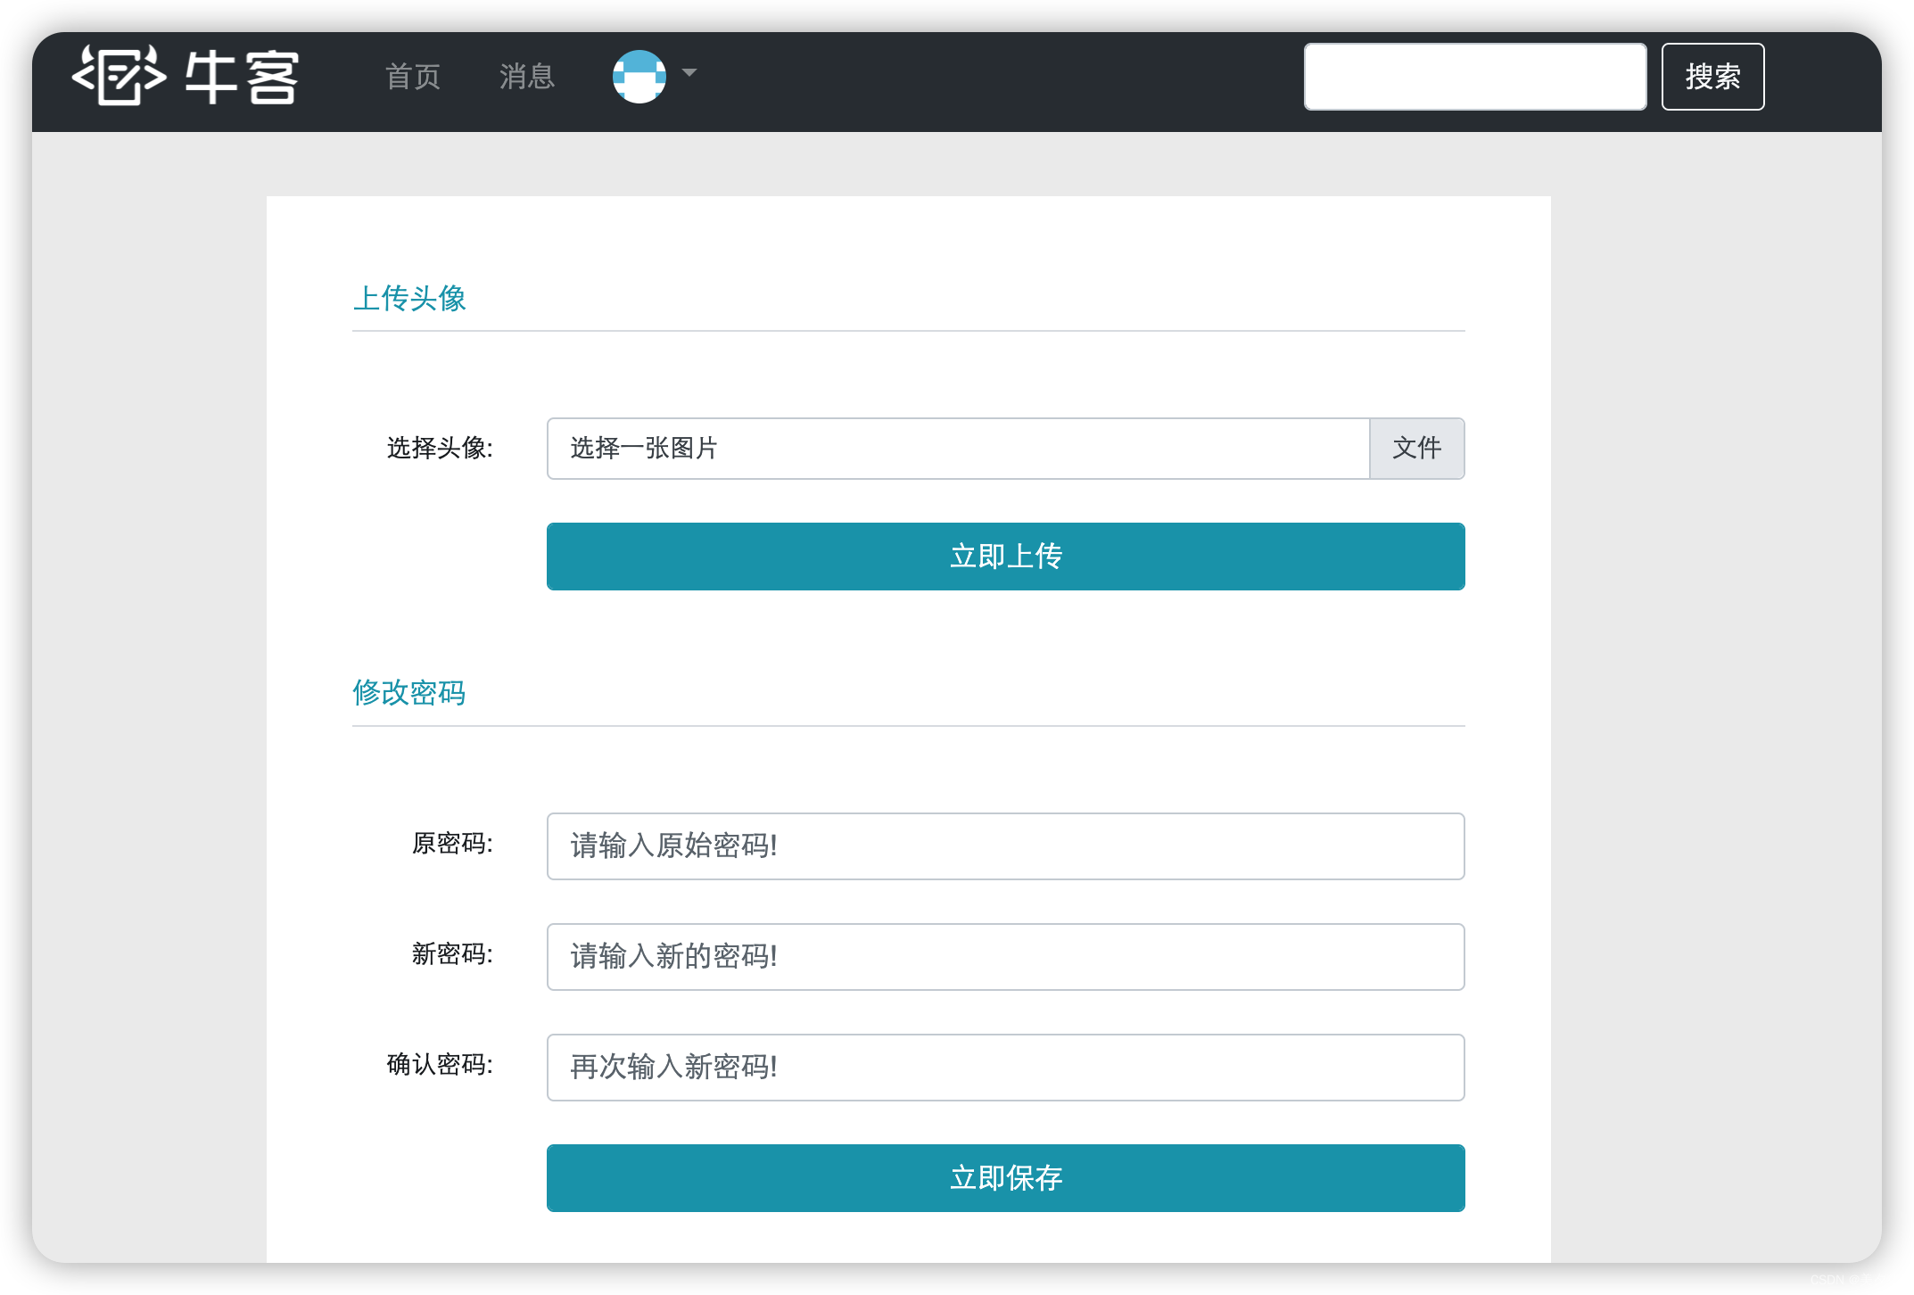Expand dropdown arrow beside the avatar
1914x1295 pixels.
(x=689, y=73)
